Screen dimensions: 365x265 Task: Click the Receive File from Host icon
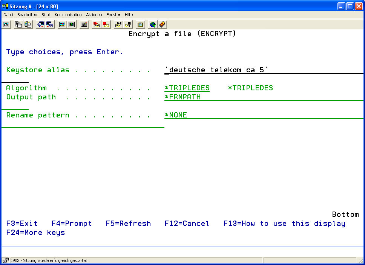click(49, 24)
